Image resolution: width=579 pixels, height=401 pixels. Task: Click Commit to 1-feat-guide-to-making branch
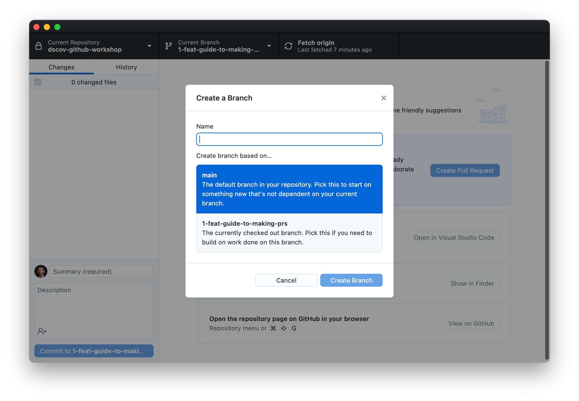[x=94, y=351]
